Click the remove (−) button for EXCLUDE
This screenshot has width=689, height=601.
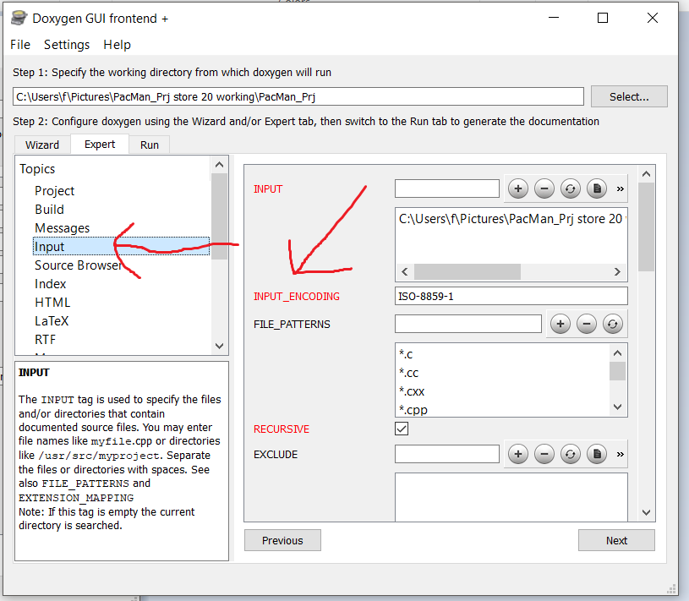[x=544, y=454]
